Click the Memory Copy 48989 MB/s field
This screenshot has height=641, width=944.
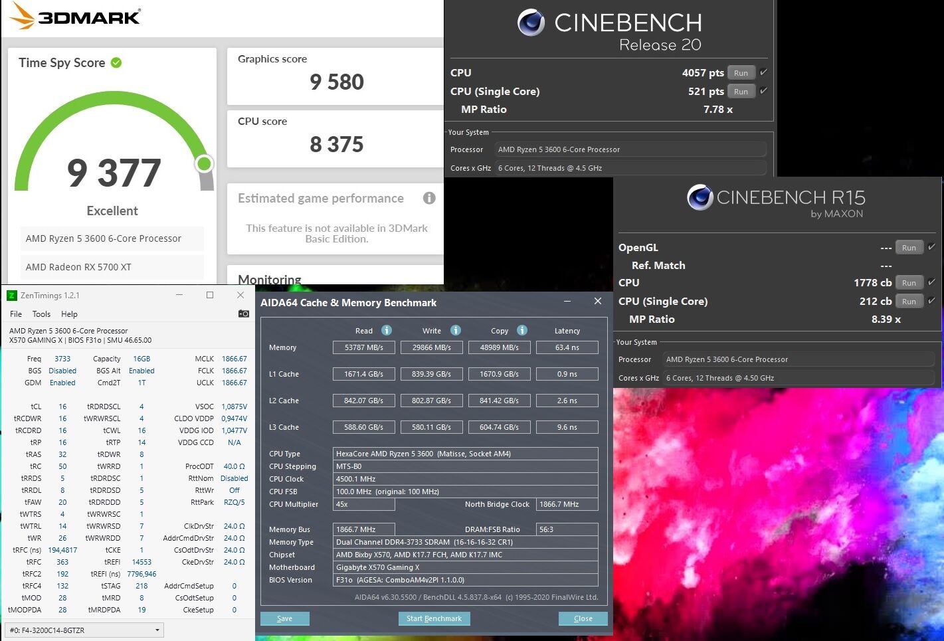[500, 347]
